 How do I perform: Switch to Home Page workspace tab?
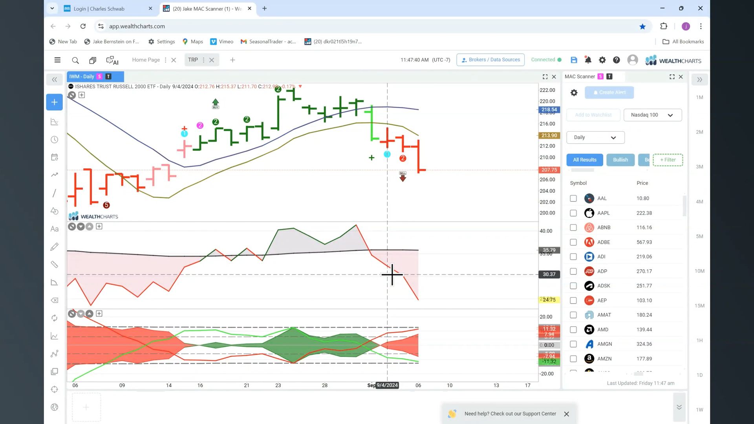[x=146, y=60]
